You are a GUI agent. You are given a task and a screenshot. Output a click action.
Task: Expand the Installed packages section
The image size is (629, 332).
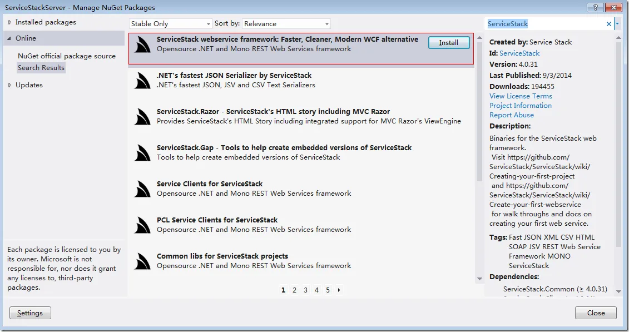(9, 22)
